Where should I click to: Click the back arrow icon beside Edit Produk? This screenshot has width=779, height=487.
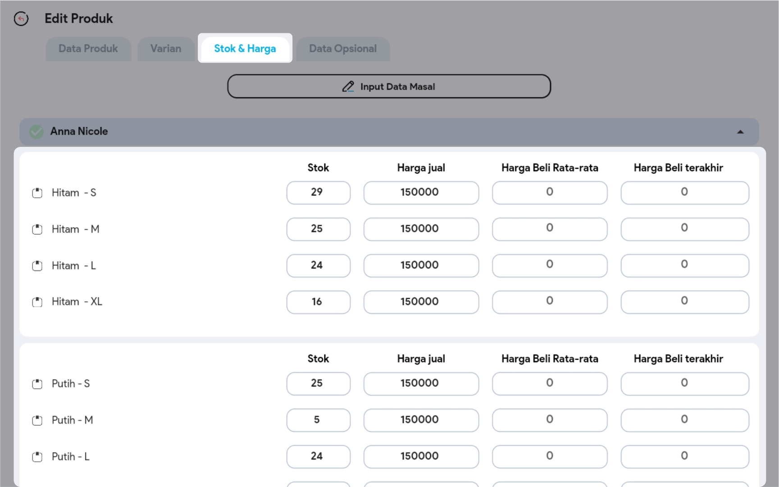pyautogui.click(x=21, y=19)
